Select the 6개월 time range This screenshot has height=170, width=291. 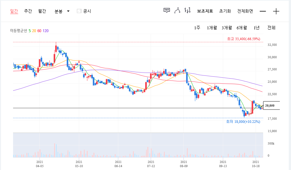[x=242, y=28]
